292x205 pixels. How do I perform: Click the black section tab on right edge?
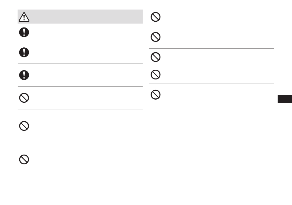(x=285, y=99)
